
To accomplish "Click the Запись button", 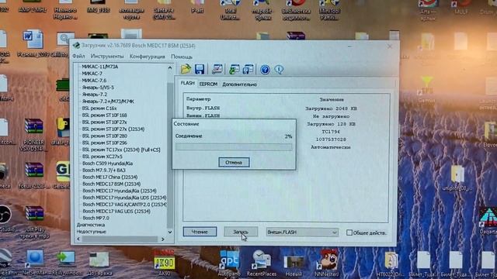I will click(x=241, y=232).
